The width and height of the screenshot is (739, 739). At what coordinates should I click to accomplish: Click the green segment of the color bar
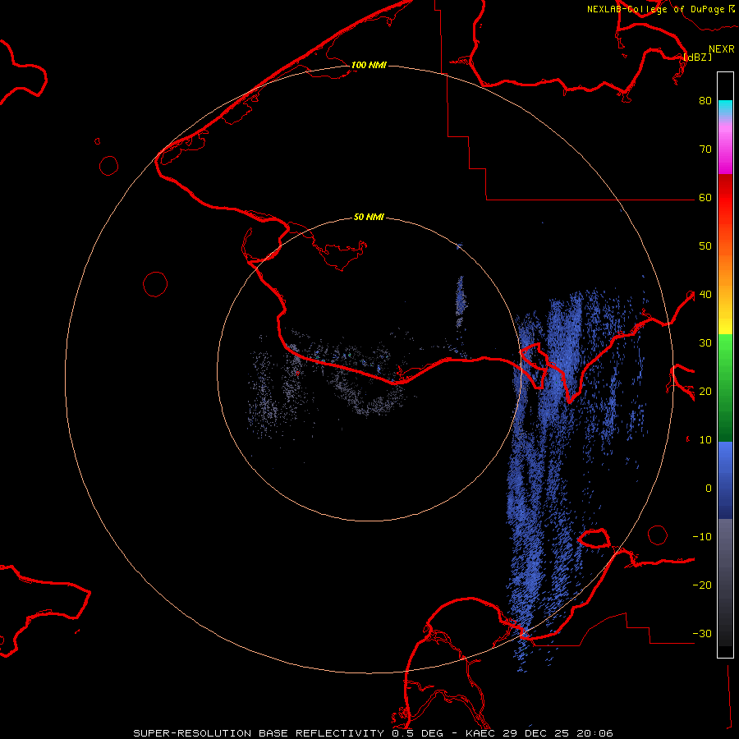[x=725, y=388]
